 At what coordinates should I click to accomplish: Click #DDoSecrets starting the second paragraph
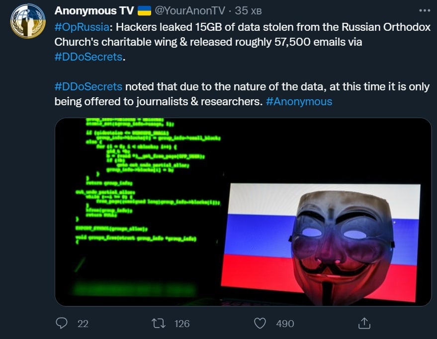(88, 86)
